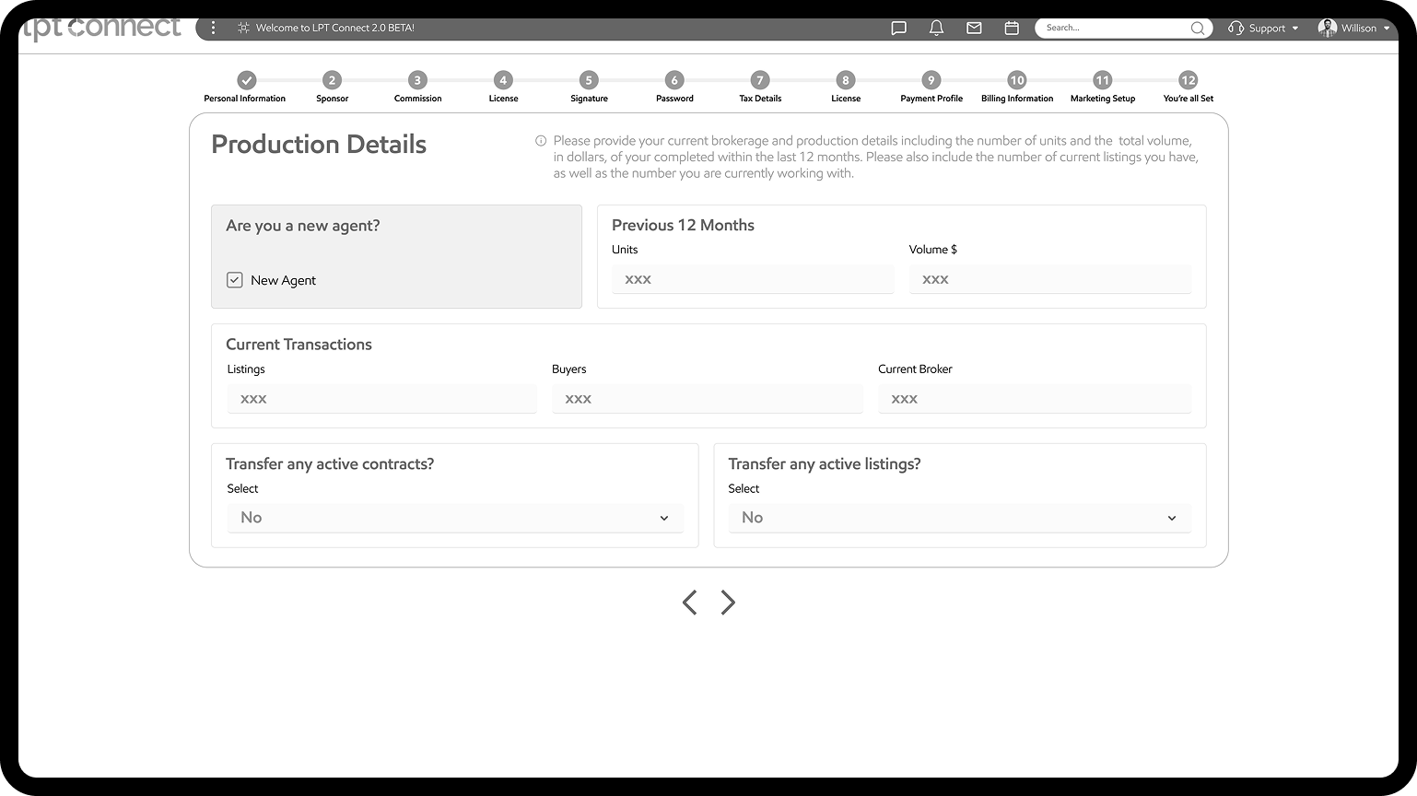Open the active contracts transfer dropdown

[455, 518]
